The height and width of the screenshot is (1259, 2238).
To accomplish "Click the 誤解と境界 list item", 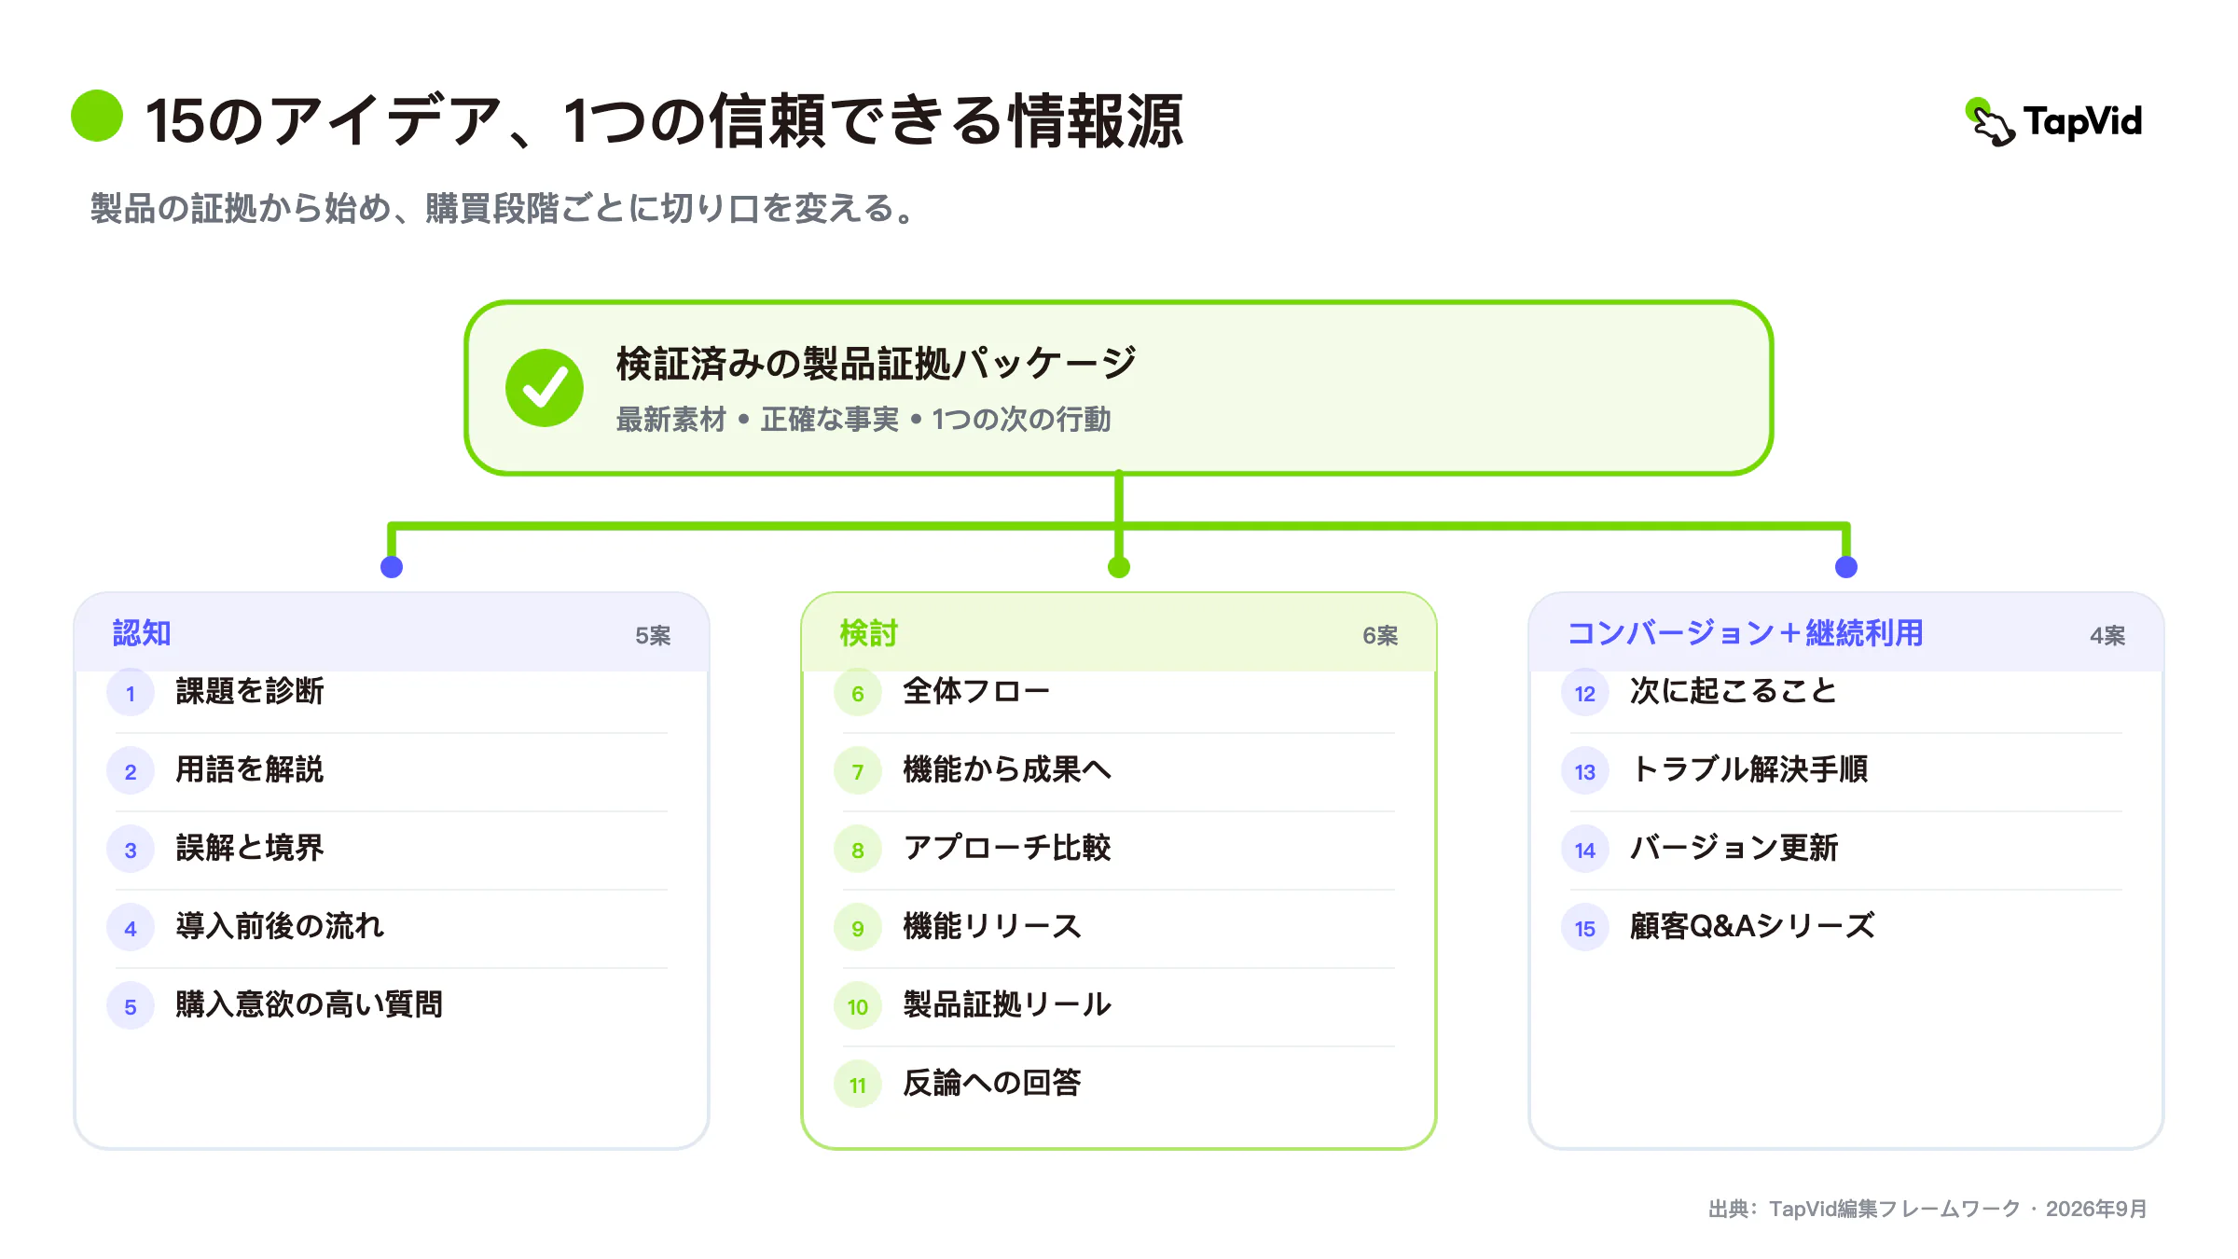I will tap(250, 848).
